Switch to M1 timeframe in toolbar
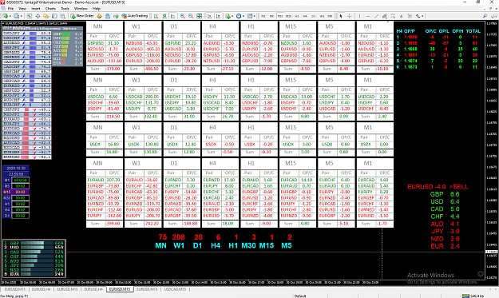499x298 pixels. point(263,16)
